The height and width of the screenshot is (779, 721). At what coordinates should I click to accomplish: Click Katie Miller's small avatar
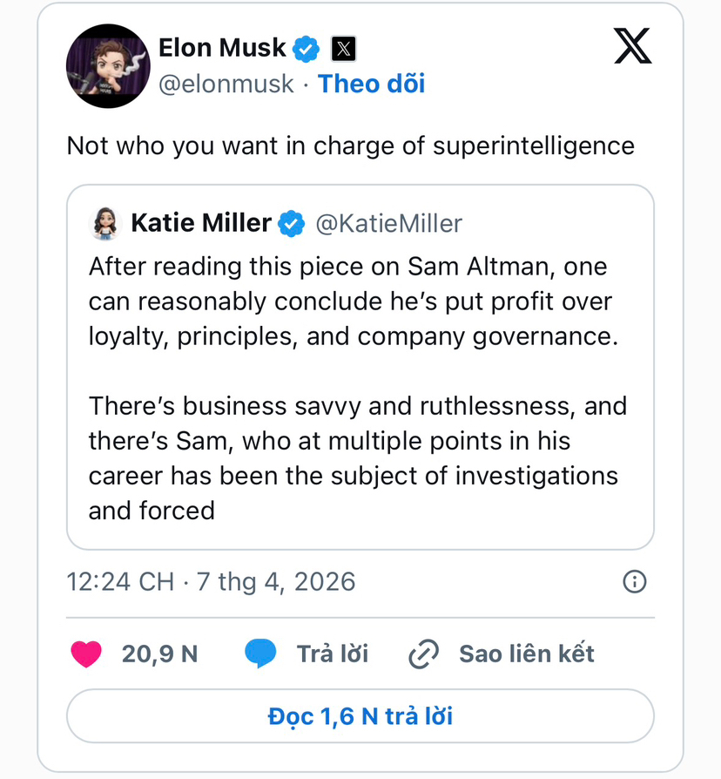104,224
